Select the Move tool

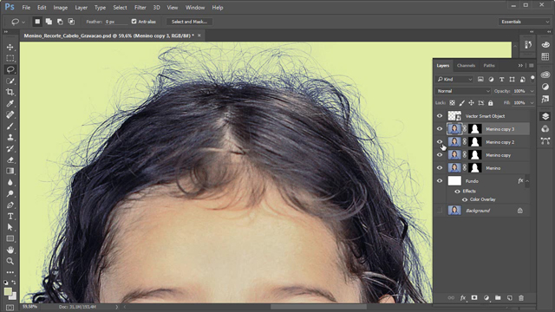(x=10, y=47)
